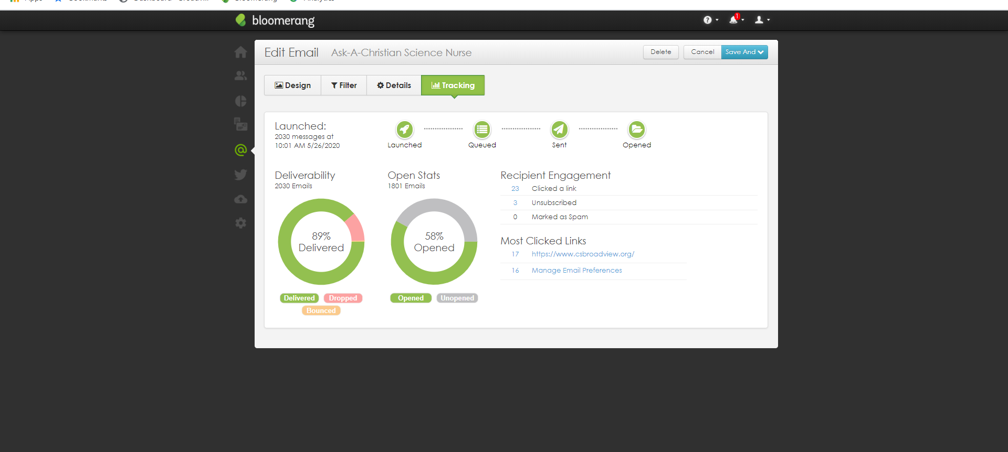
Task: Click the Launched rocket status icon
Action: tap(404, 129)
